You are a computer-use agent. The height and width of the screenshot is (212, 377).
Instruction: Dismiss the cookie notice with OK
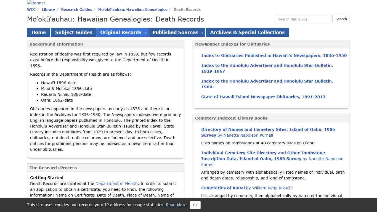coord(195,205)
